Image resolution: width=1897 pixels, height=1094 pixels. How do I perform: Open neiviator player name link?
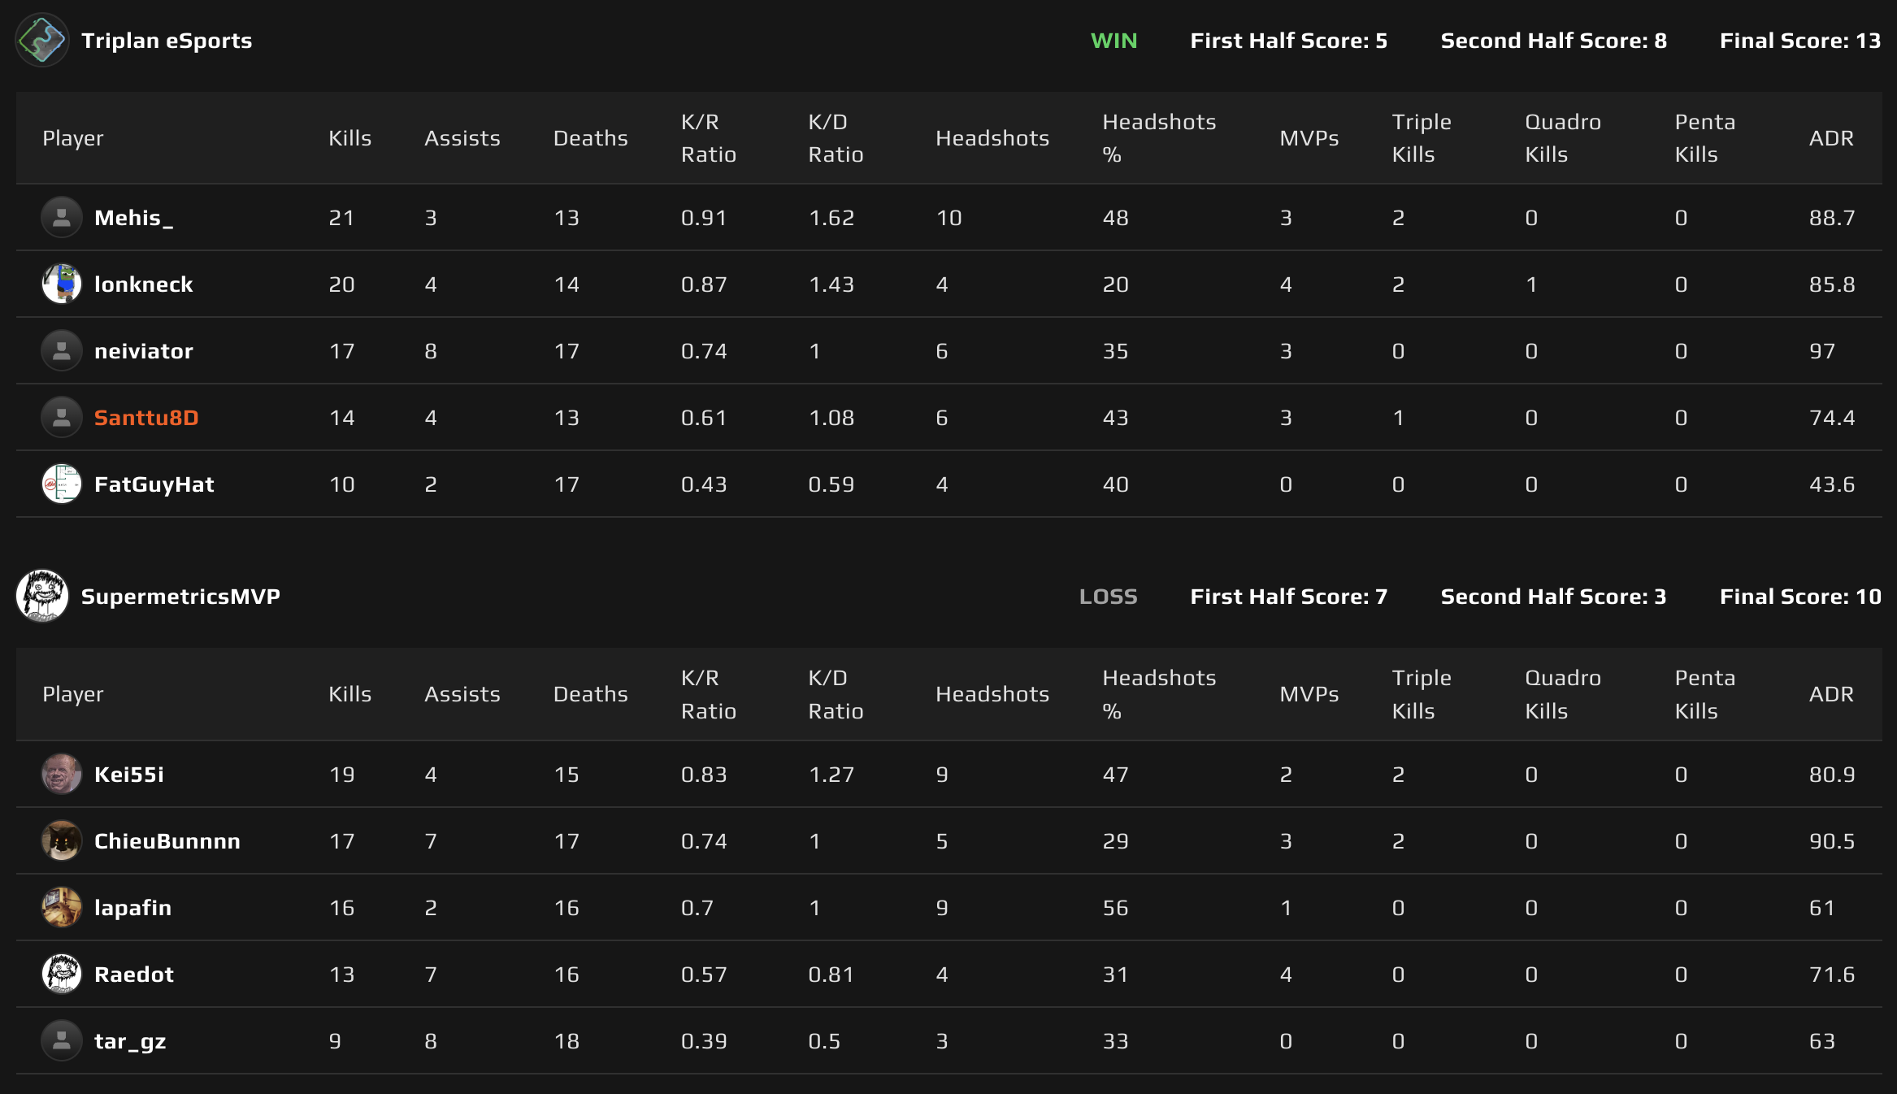point(144,351)
